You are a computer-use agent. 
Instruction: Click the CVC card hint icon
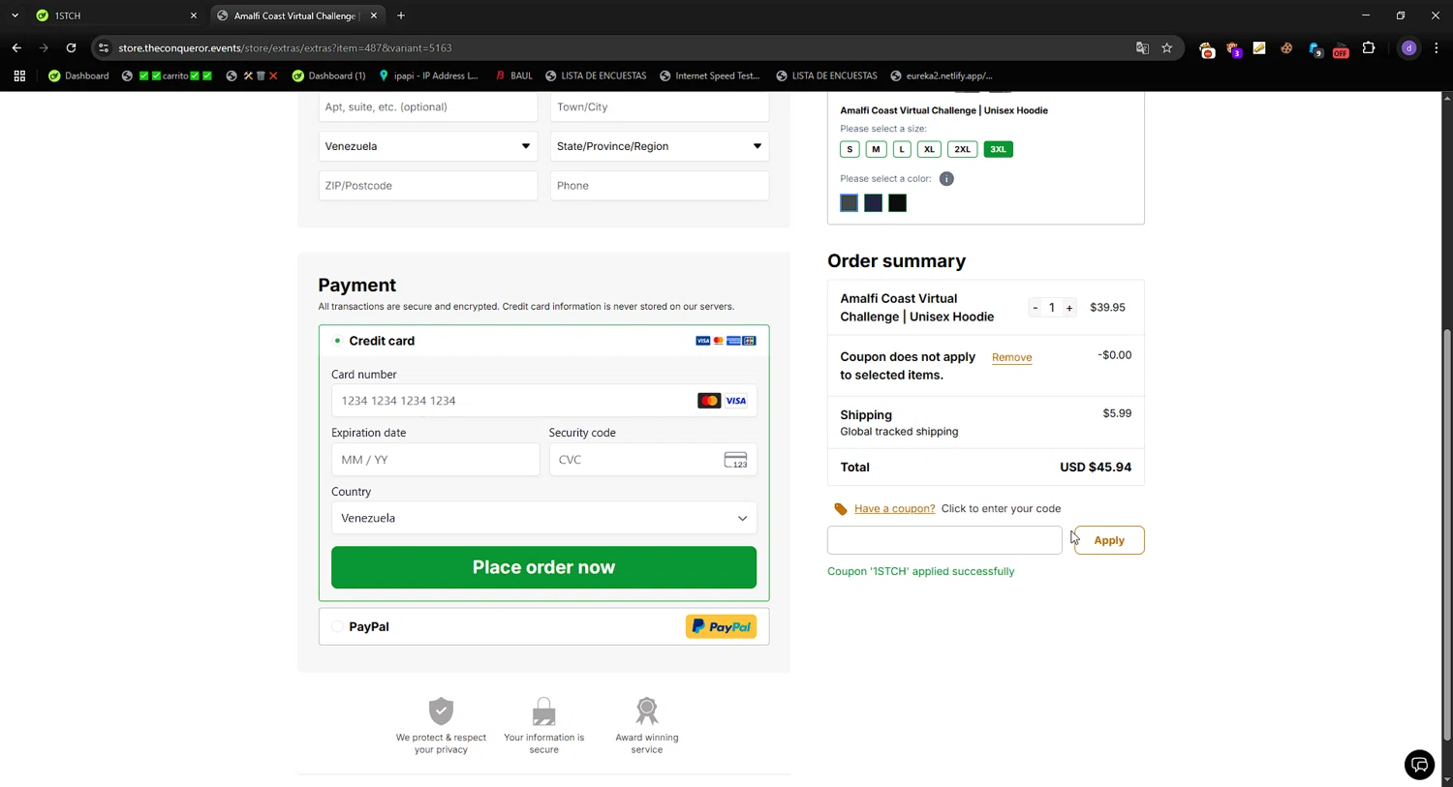click(736, 460)
